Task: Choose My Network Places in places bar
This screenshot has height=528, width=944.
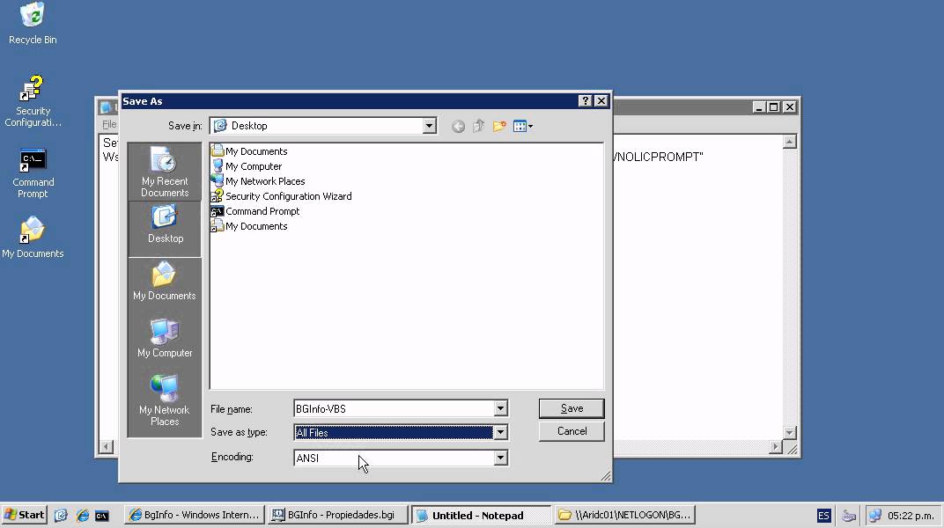Action: coord(165,400)
